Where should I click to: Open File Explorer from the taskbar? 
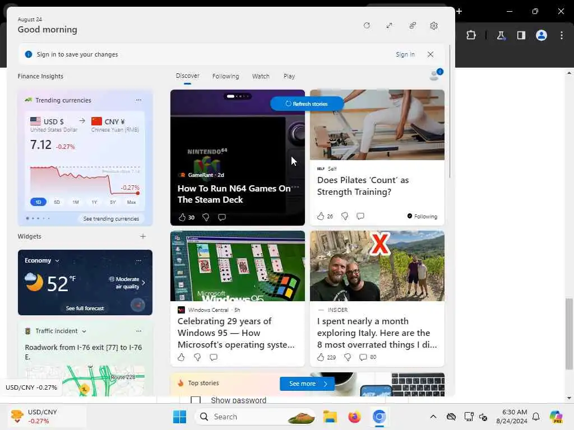(330, 417)
